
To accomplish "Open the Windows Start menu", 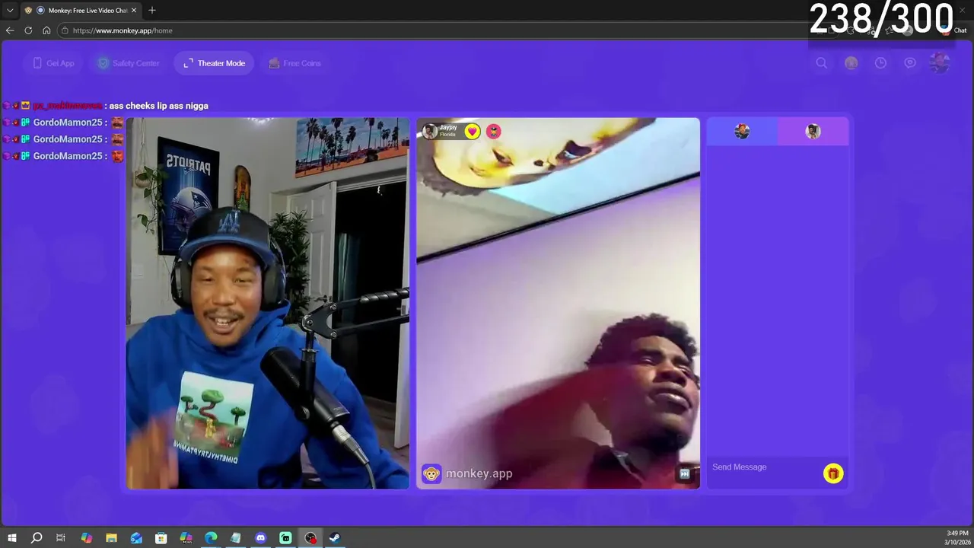I will 11,538.
